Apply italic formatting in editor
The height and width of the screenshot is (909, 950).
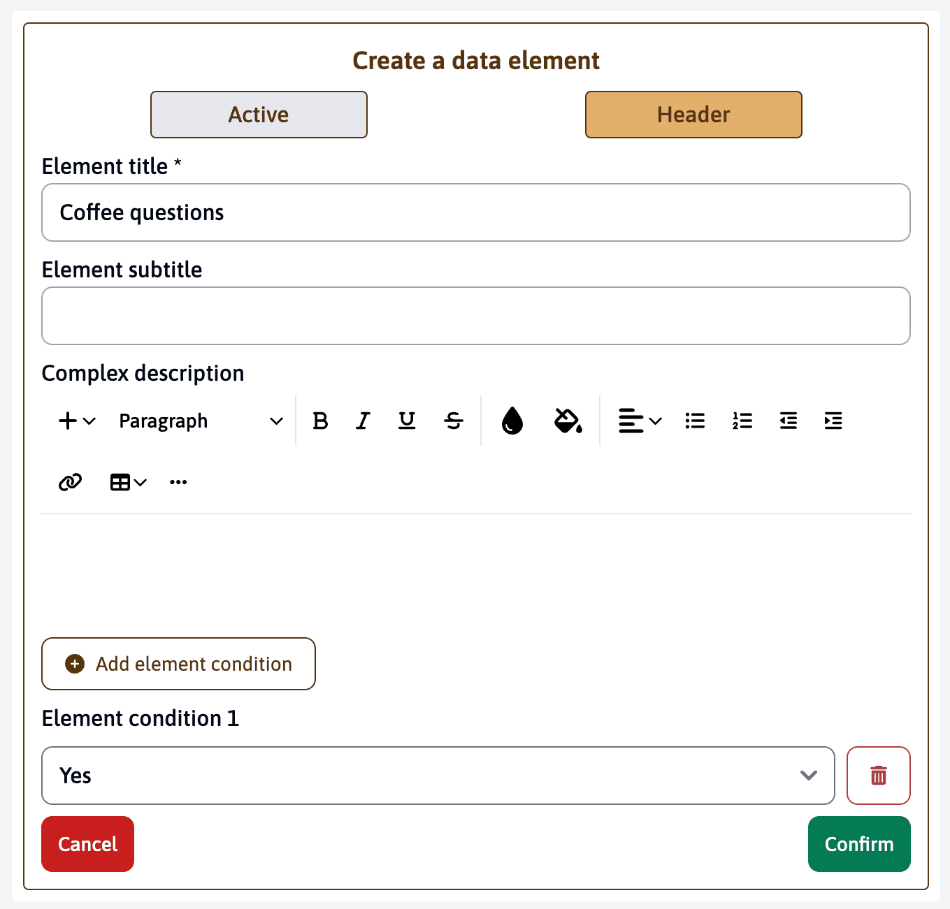pyautogui.click(x=363, y=421)
